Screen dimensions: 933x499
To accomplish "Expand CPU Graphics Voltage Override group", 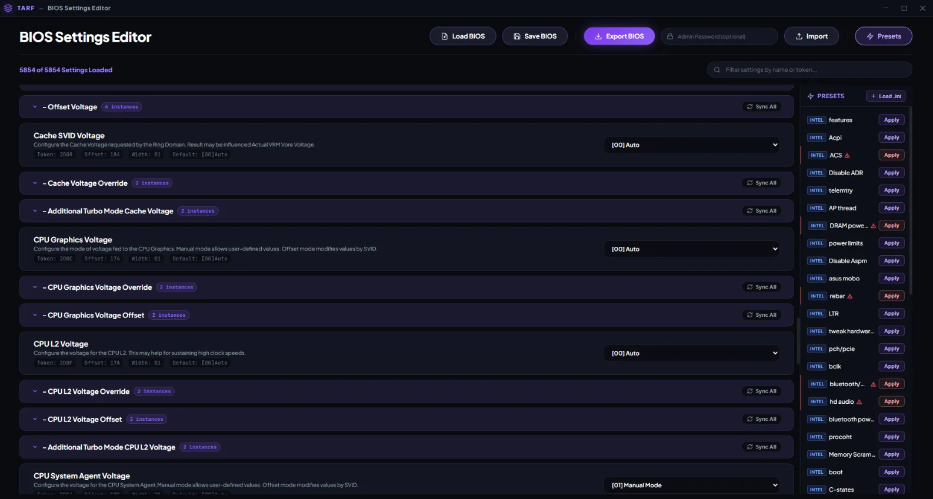I will click(35, 287).
